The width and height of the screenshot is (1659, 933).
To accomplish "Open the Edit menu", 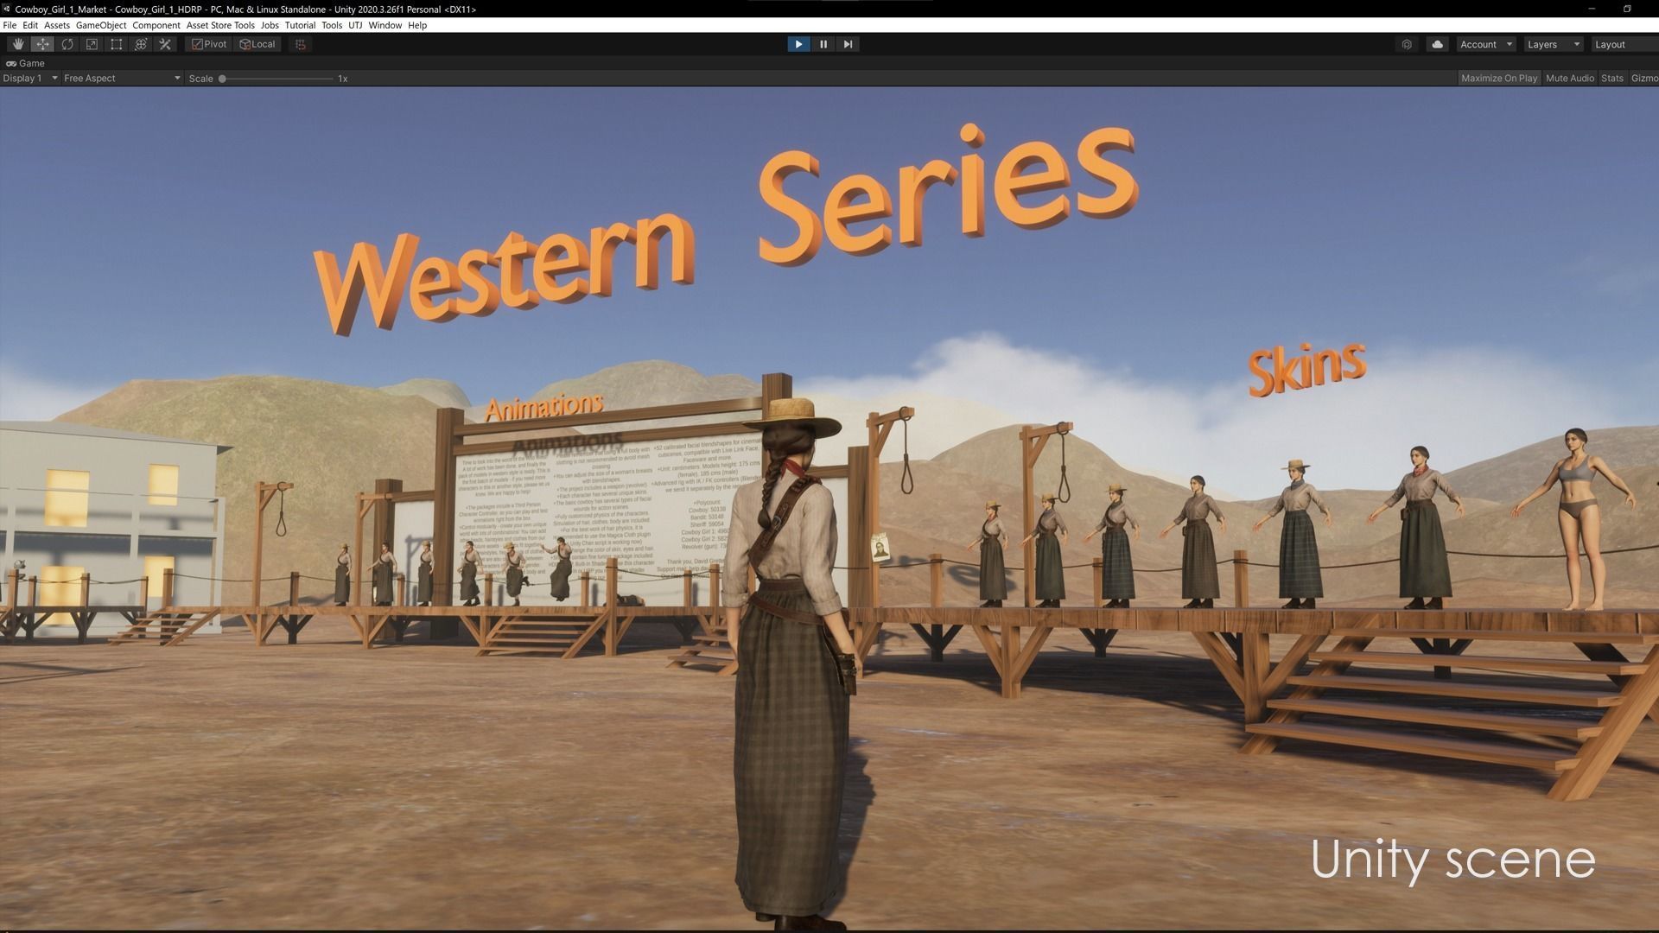I will (30, 25).
